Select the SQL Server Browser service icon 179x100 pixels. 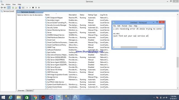pyautogui.click(x=46, y=67)
